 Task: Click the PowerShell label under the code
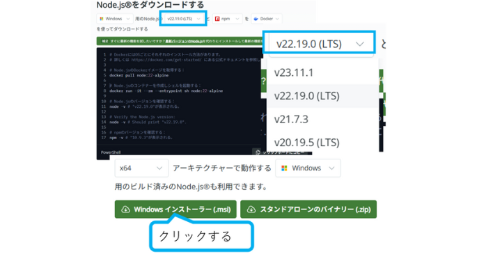click(x=111, y=152)
